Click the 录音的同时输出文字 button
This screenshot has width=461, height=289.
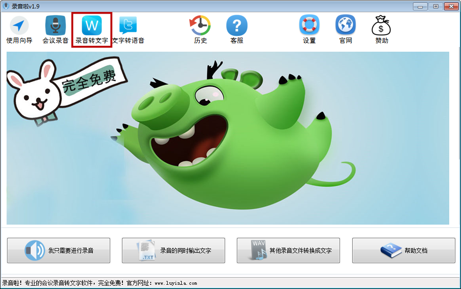[x=173, y=250]
